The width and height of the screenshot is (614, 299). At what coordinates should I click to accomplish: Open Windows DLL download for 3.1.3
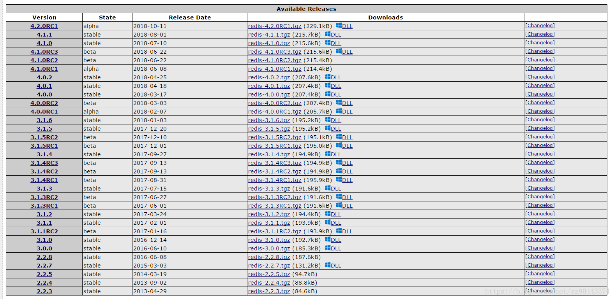pyautogui.click(x=333, y=189)
